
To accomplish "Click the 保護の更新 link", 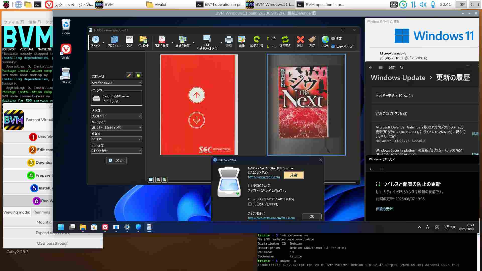I will (x=384, y=209).
